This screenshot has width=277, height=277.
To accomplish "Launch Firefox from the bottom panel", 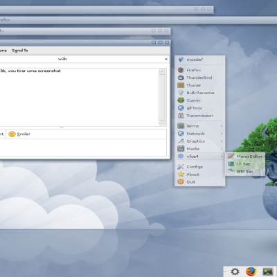I will (251, 271).
